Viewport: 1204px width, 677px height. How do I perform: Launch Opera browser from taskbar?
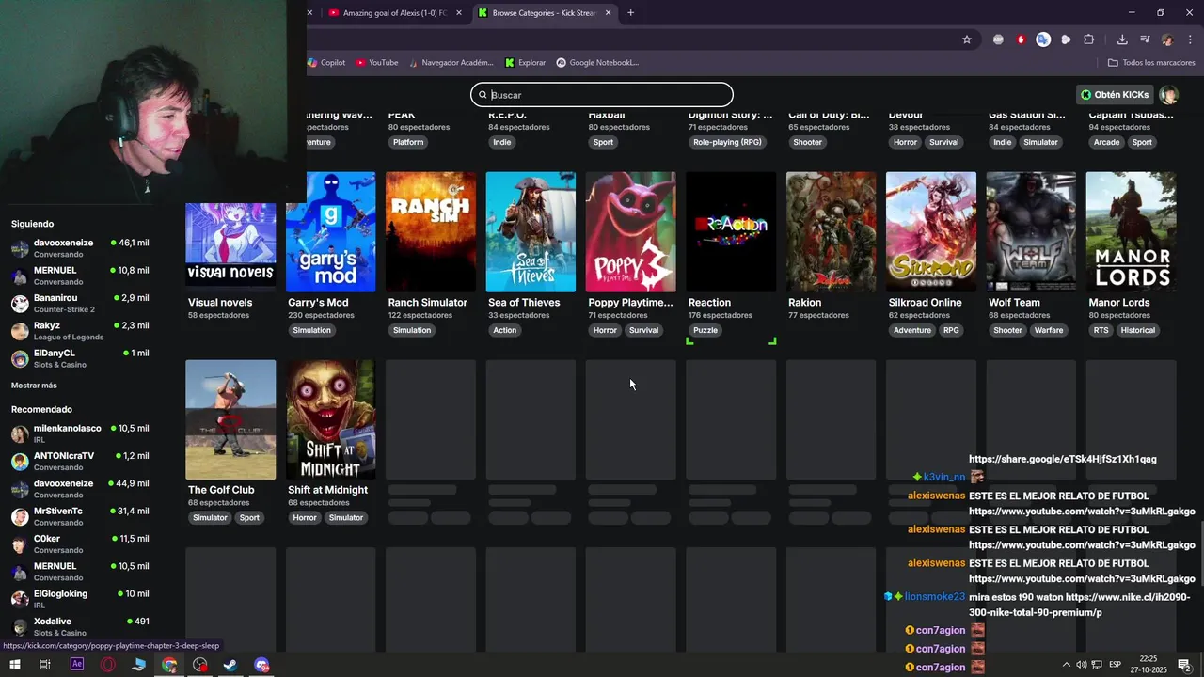pyautogui.click(x=108, y=665)
